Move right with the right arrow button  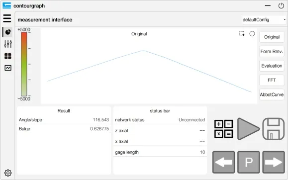click(274, 162)
